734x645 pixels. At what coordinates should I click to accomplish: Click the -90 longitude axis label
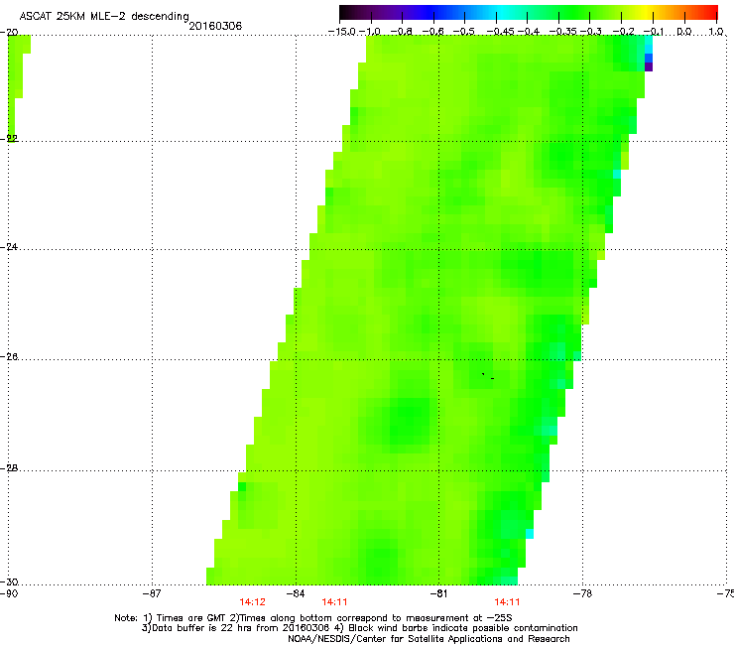9,594
